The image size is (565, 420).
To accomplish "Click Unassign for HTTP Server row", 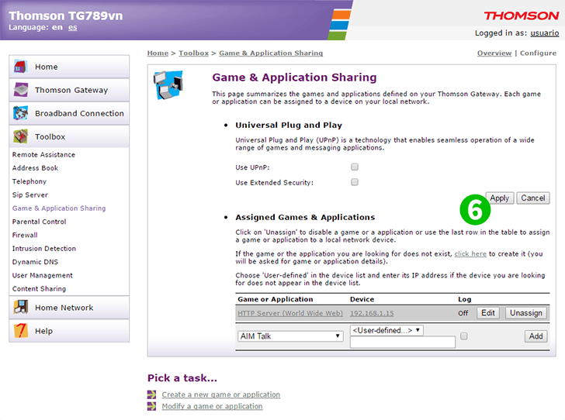I will click(x=525, y=313).
